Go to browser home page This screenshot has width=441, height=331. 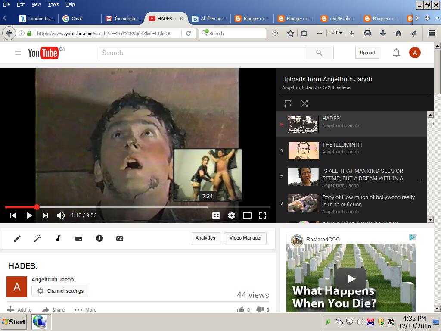pos(398,33)
